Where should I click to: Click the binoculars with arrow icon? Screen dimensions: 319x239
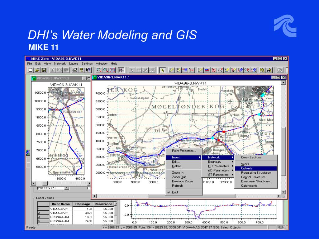pos(269,70)
